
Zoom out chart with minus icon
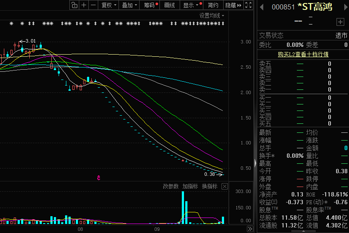click(93, 5)
